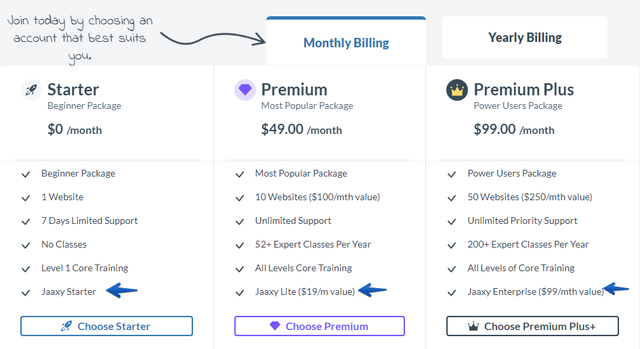Select the Choose Premium Plus+ button
This screenshot has height=349, width=640.
(x=532, y=326)
